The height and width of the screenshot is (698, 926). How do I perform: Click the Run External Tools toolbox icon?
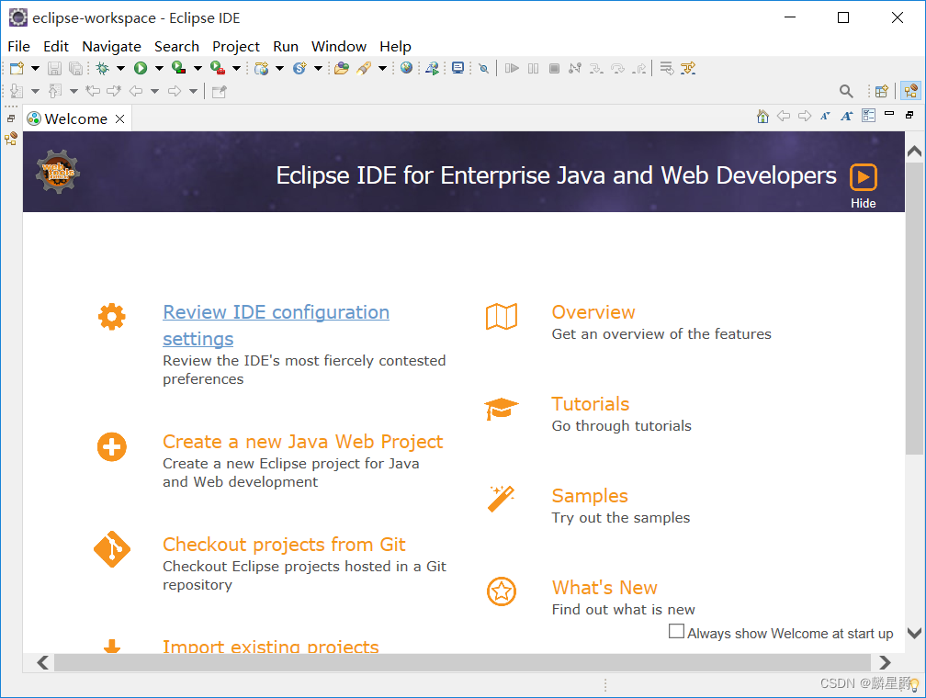click(218, 69)
